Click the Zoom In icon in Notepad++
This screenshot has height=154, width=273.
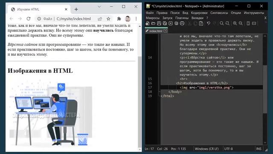pyautogui.click(x=235, y=24)
